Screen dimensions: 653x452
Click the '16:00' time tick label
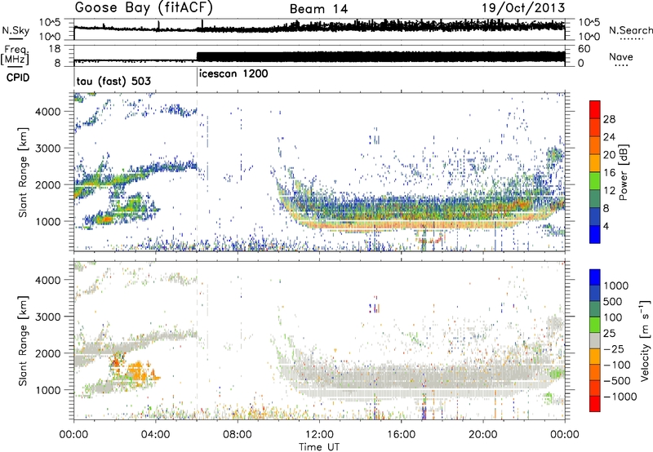[x=401, y=435]
